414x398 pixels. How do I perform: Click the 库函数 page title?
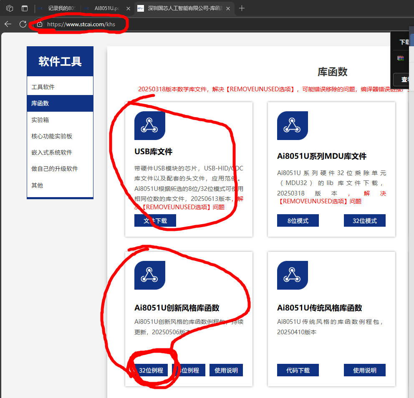point(333,72)
